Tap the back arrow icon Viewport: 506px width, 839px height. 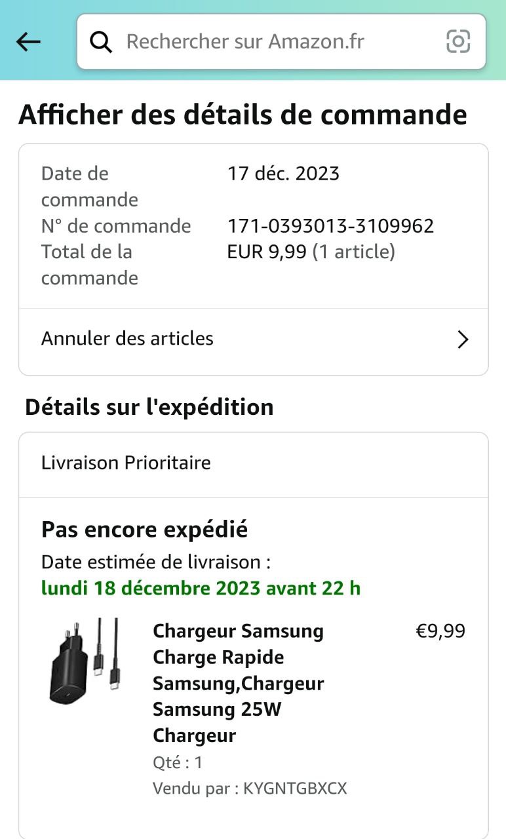pyautogui.click(x=28, y=42)
